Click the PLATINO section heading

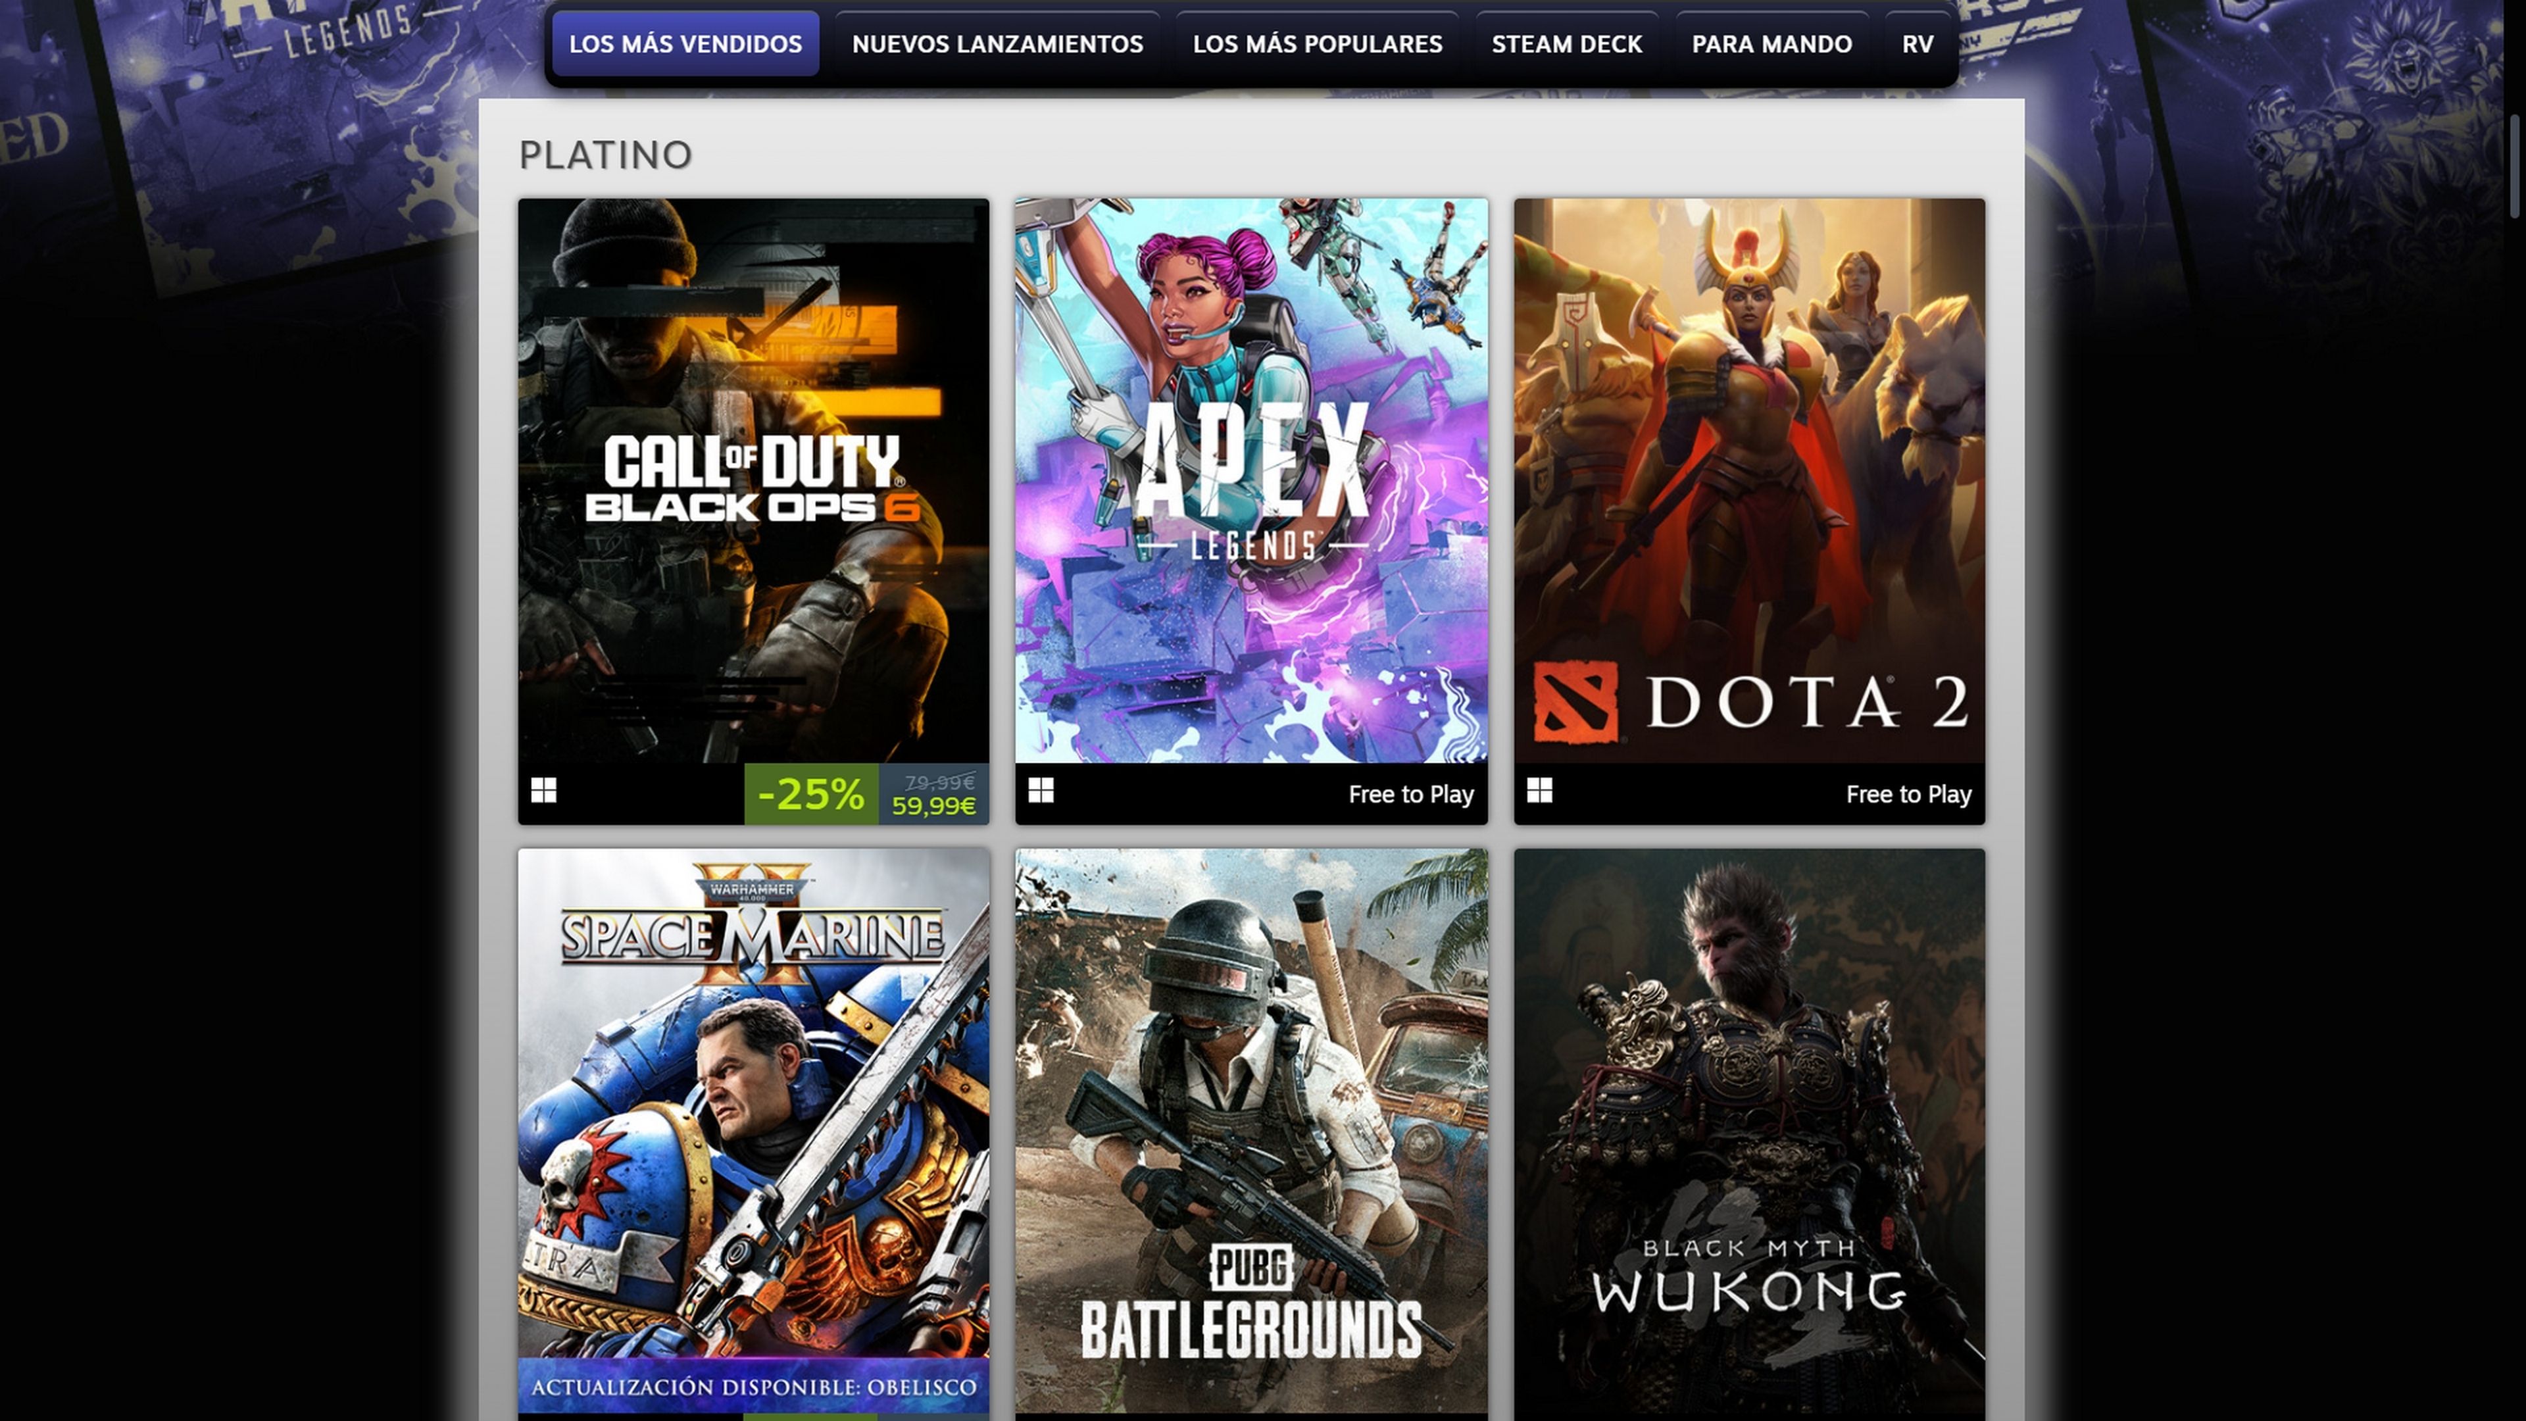click(x=605, y=155)
